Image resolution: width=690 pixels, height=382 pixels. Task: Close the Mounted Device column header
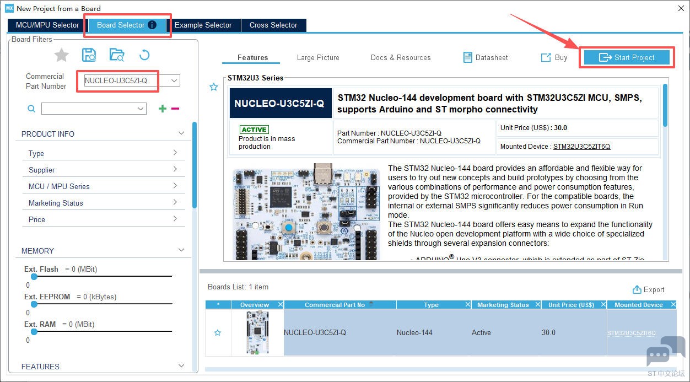(x=673, y=304)
